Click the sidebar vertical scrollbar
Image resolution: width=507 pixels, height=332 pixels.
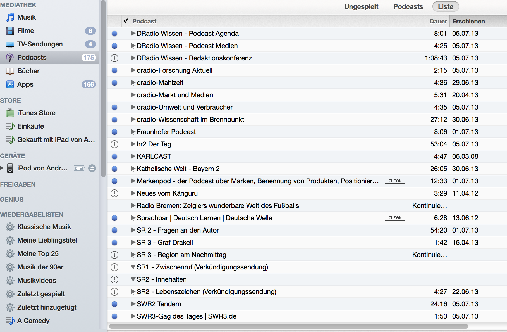coord(103,89)
